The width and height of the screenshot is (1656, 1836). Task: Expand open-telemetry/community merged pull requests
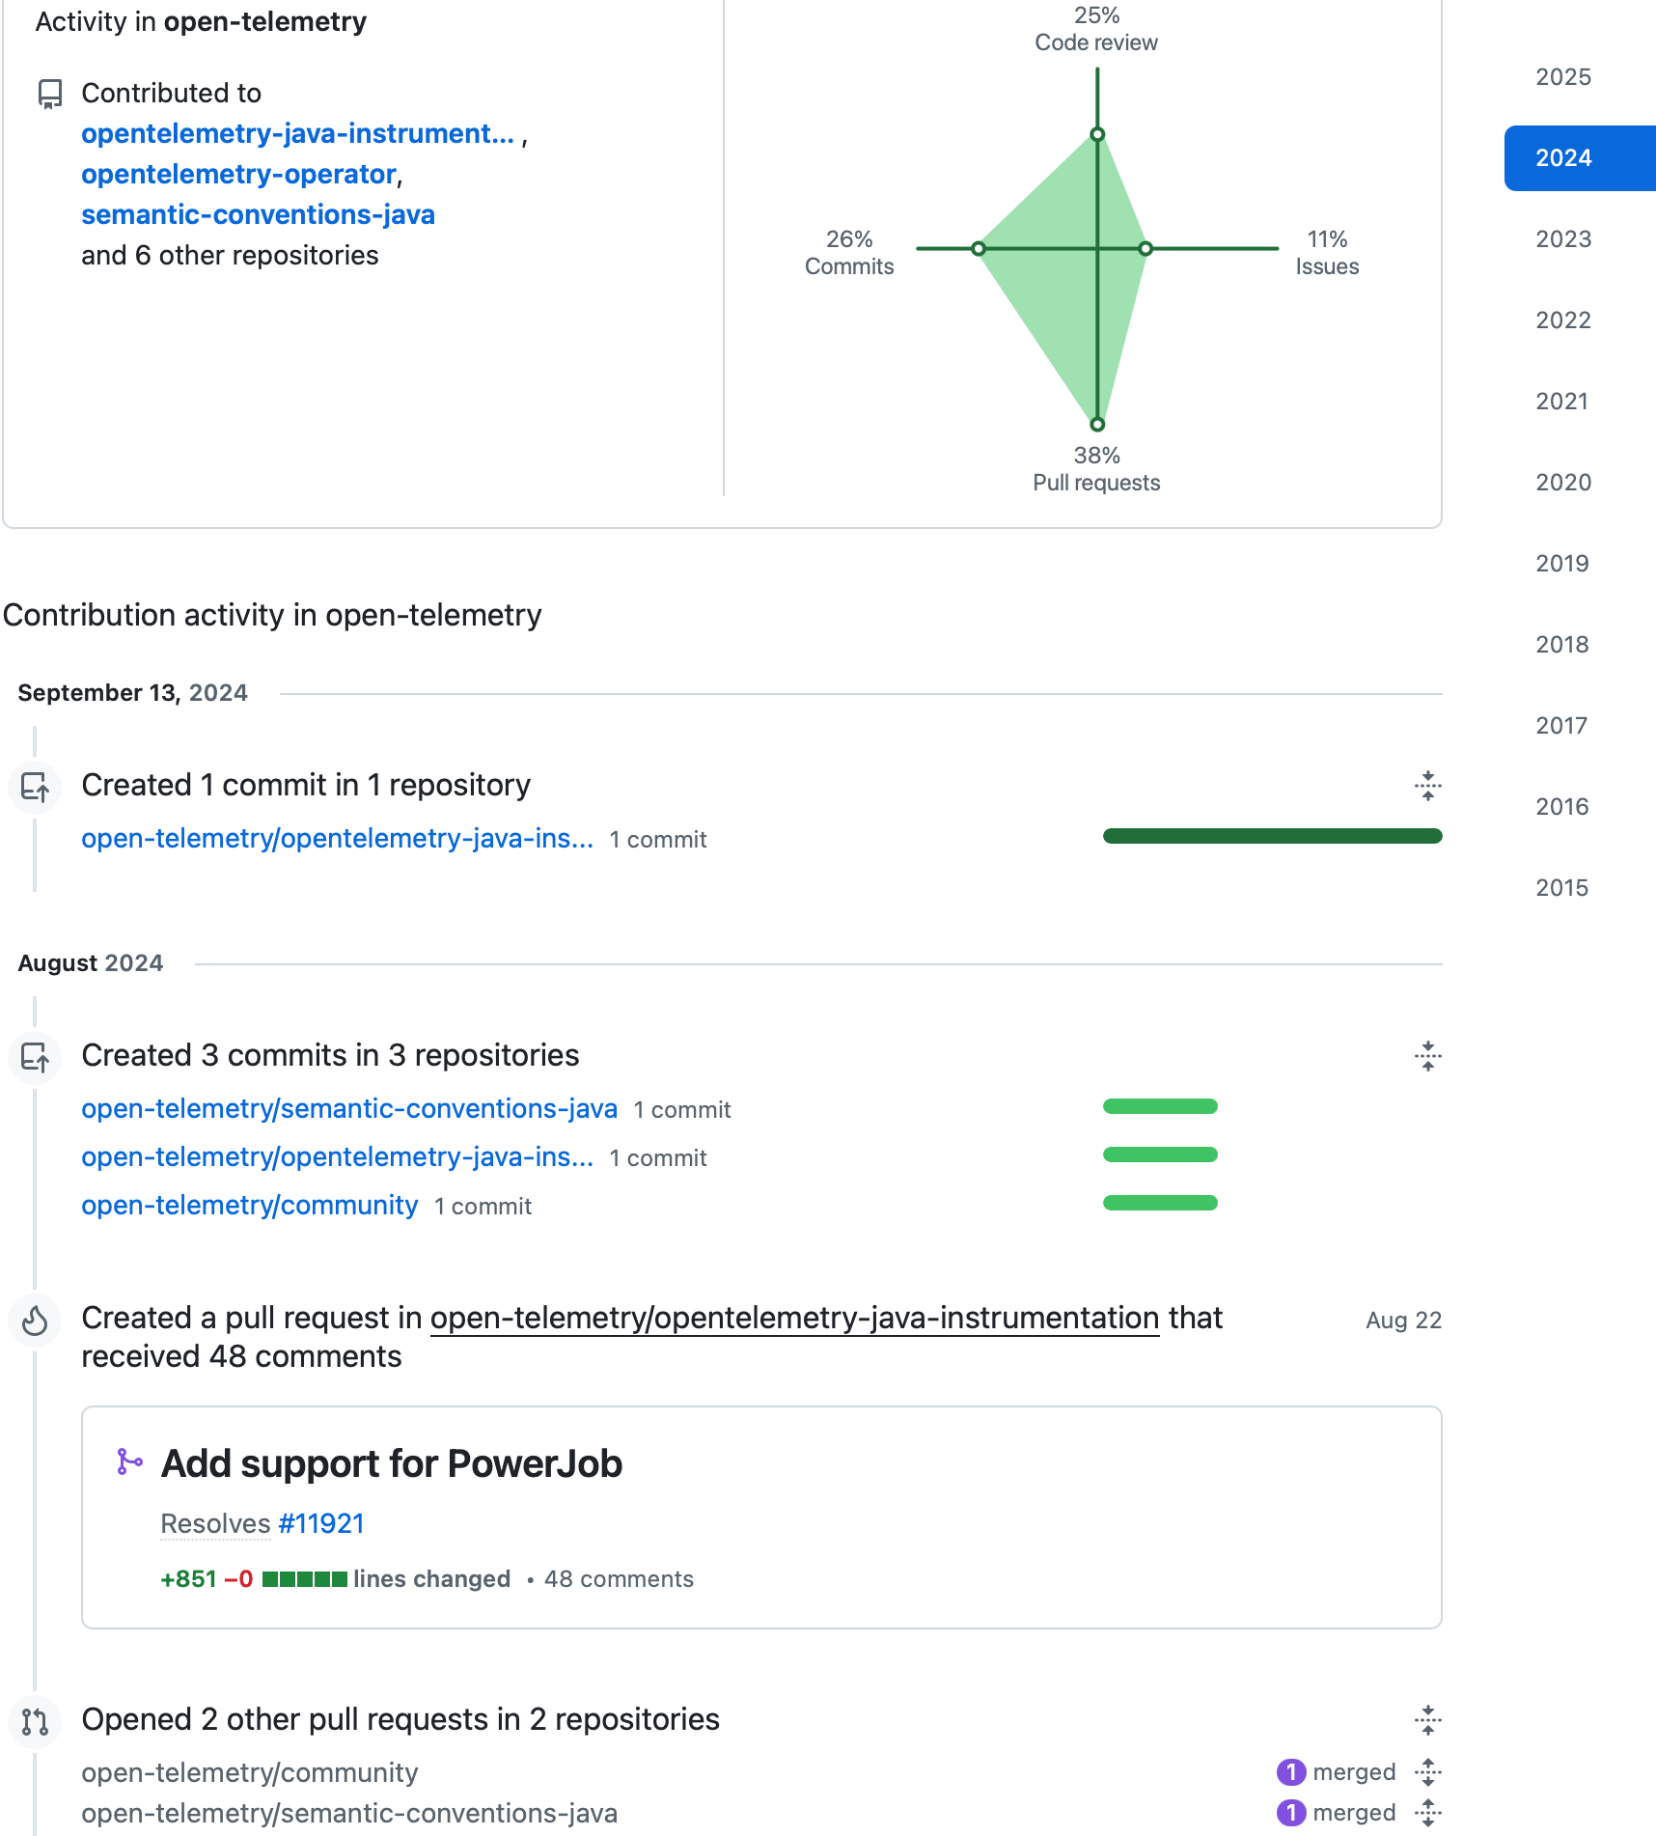point(1427,1772)
